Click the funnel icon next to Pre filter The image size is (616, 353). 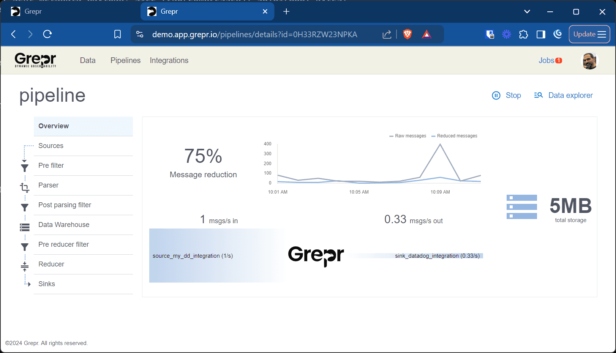point(25,168)
